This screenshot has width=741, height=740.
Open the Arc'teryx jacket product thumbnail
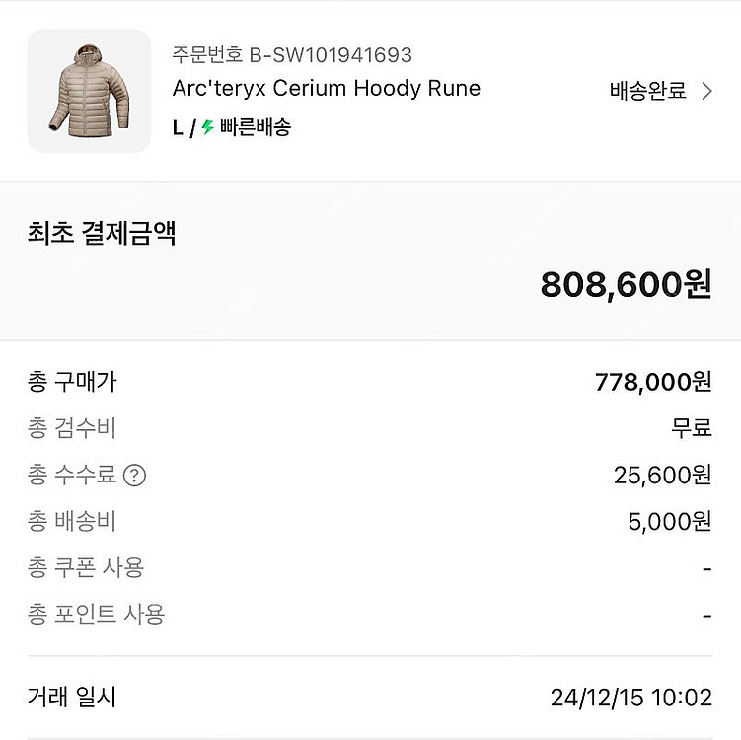point(89,91)
